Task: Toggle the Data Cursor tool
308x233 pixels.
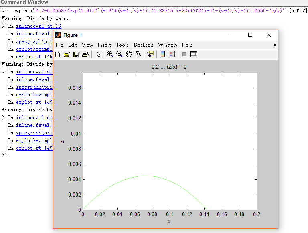Action: (150, 54)
